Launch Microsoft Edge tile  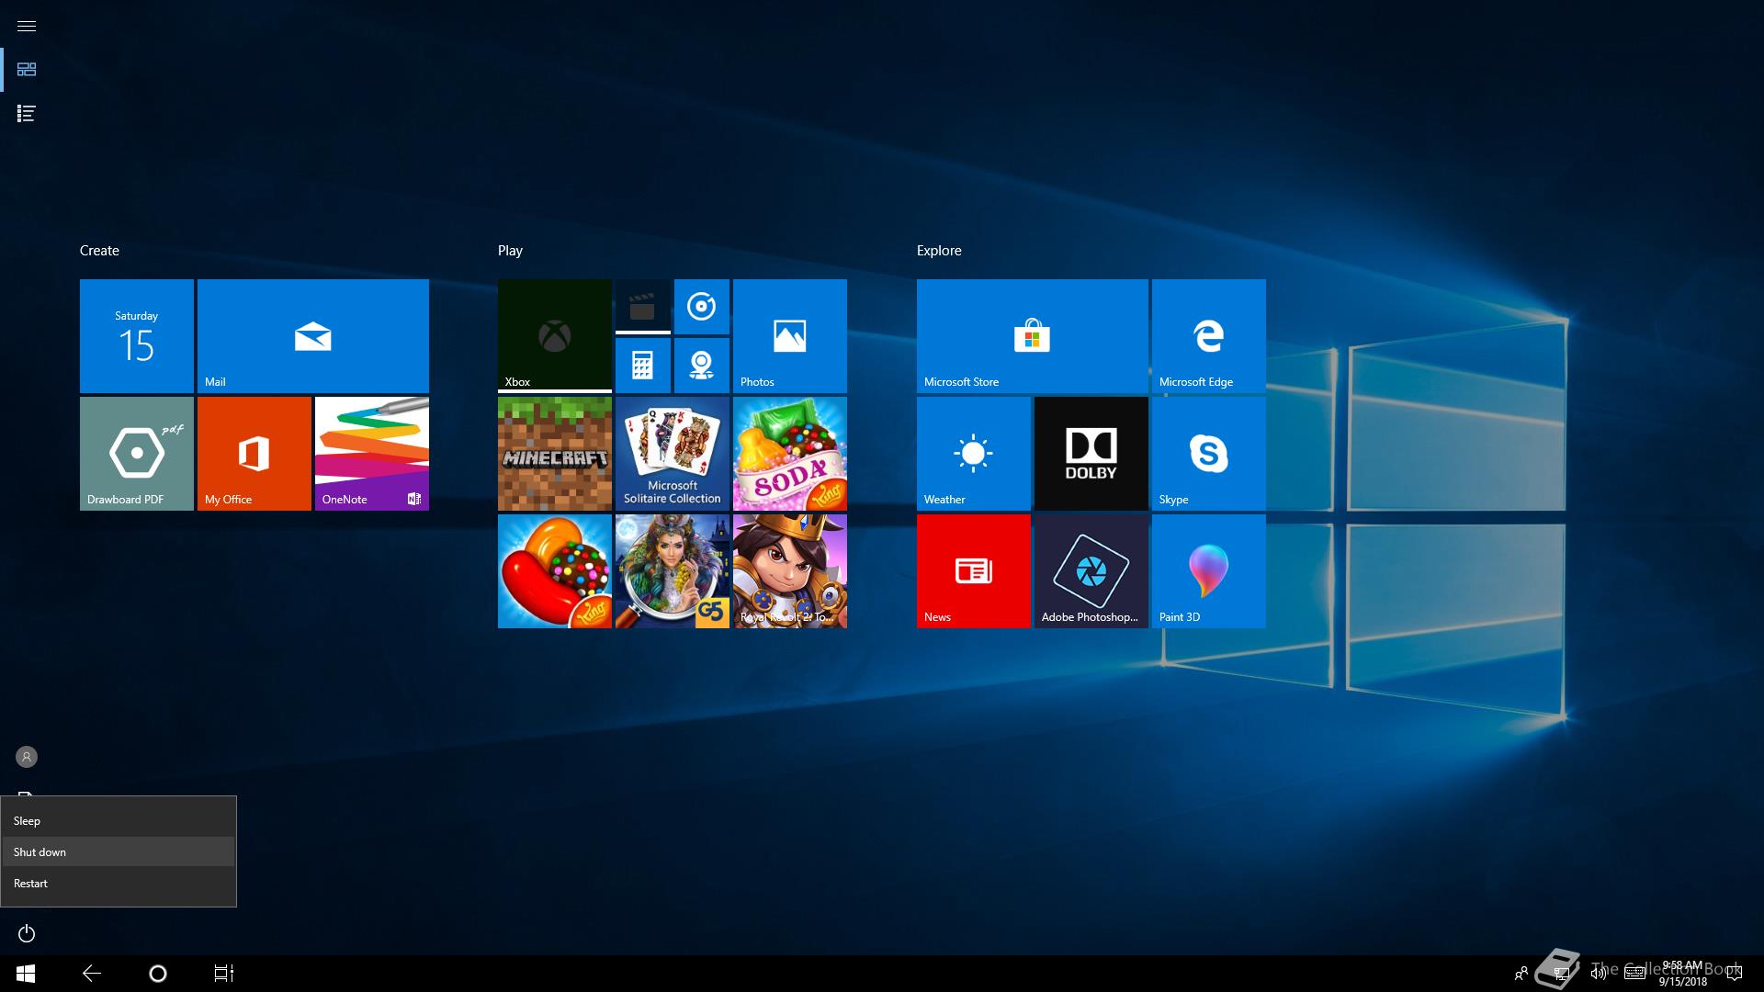(1209, 336)
